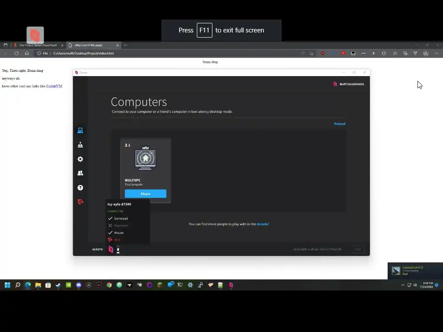This screenshot has width=443, height=332.
Task: Open the Arcade link in the message
Action: pos(263,224)
